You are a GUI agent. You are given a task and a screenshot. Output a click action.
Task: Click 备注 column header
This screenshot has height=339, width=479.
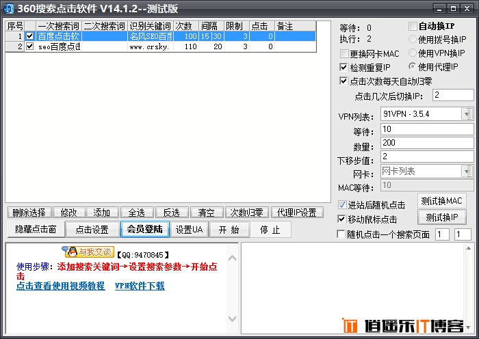(296, 26)
